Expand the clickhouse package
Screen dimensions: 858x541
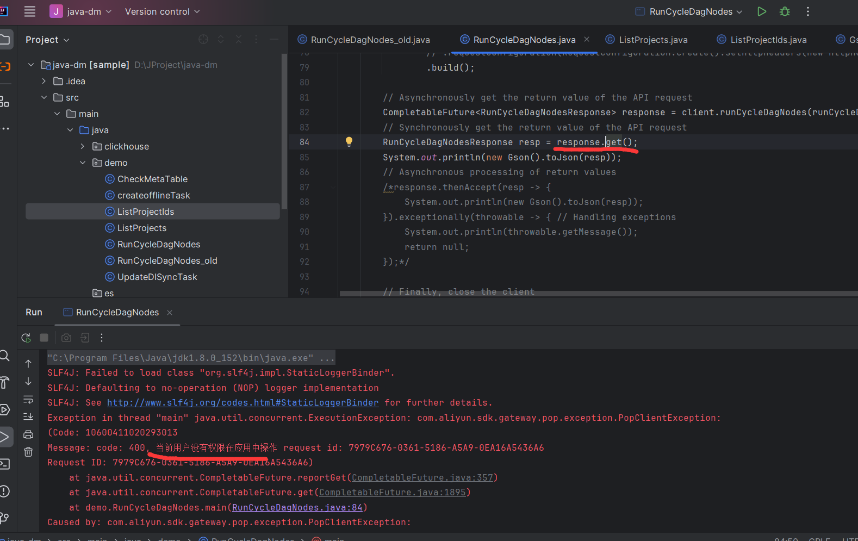83,146
